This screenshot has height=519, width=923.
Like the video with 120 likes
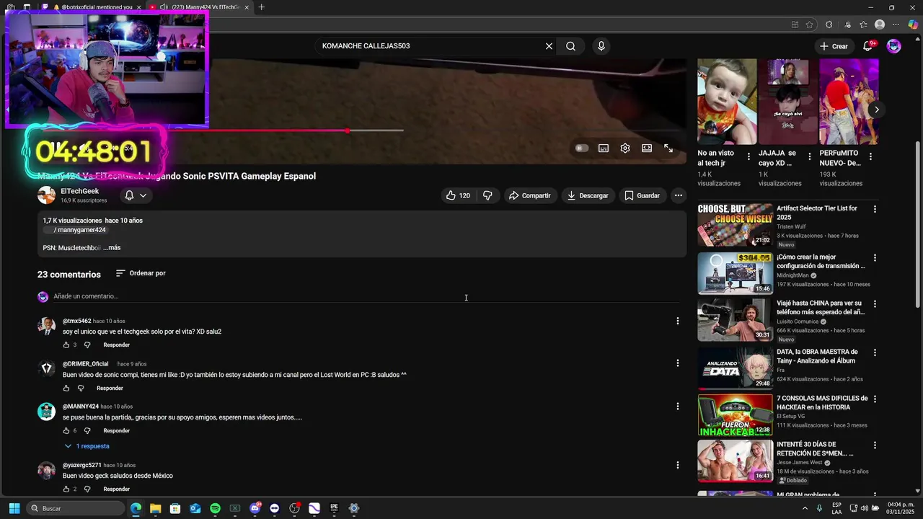pyautogui.click(x=459, y=195)
